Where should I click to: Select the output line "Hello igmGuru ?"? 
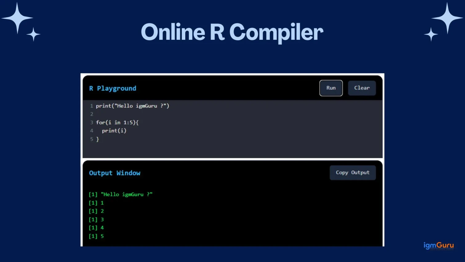[121, 194]
